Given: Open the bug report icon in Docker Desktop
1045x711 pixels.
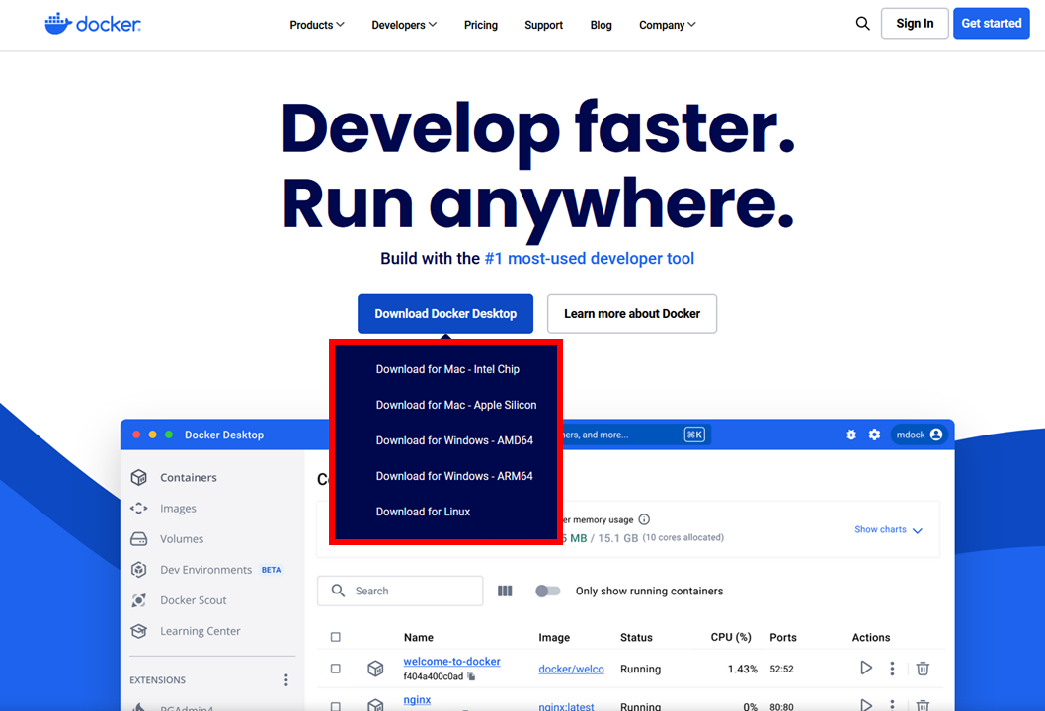Looking at the screenshot, I should coord(851,434).
